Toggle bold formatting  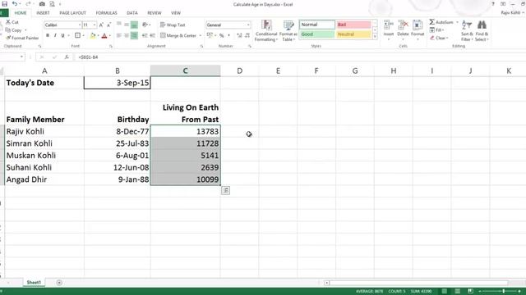[48, 35]
